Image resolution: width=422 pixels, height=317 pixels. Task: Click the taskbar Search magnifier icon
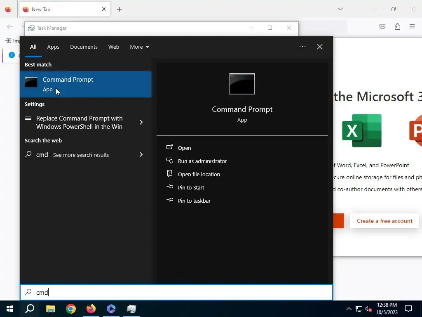(30, 309)
